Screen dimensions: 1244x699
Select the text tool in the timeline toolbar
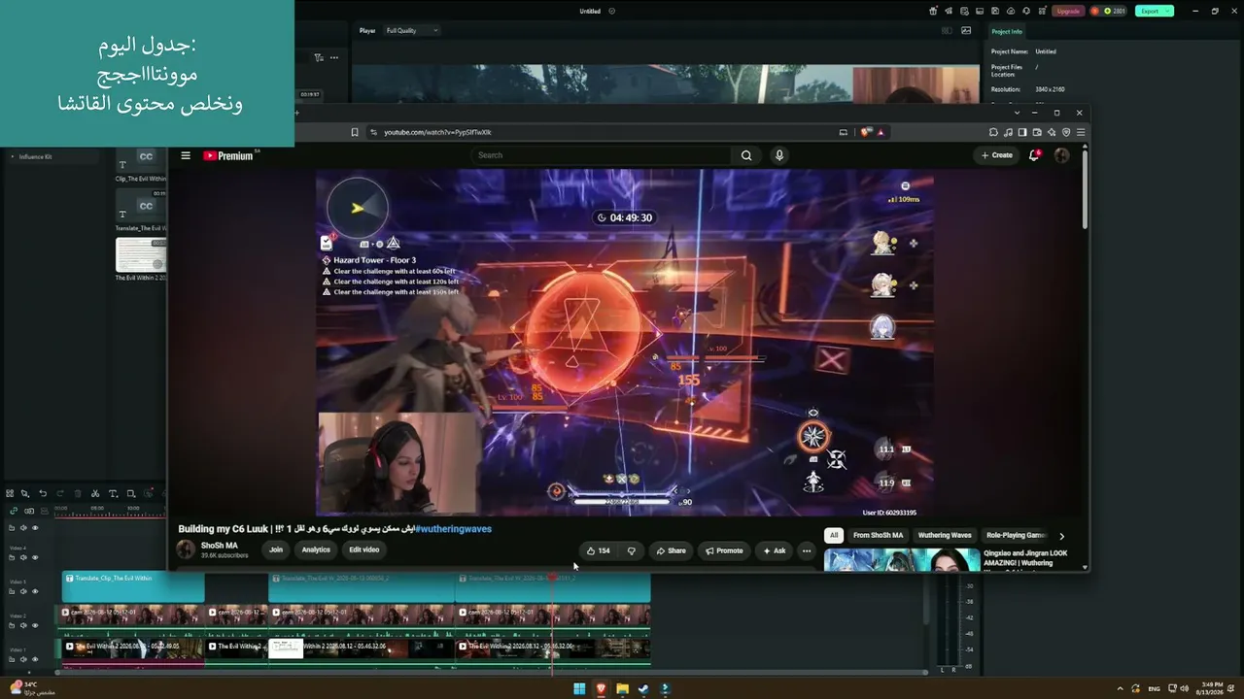(x=113, y=493)
